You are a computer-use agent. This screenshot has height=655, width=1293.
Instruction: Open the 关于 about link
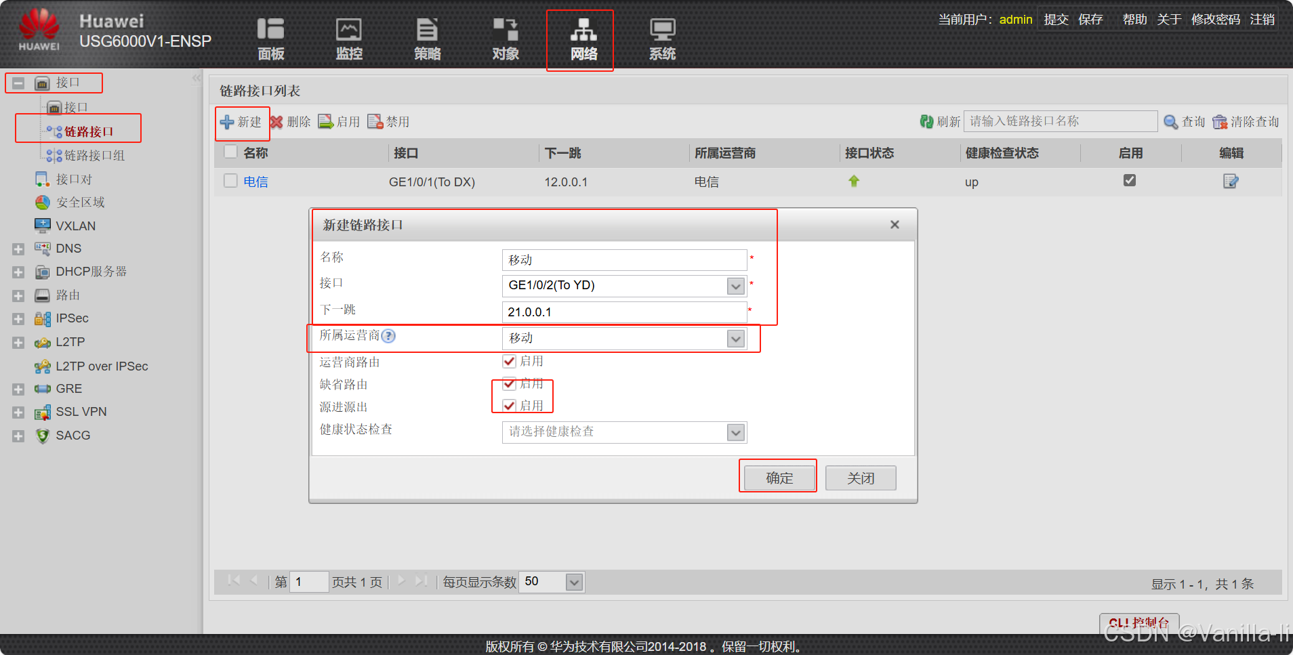point(1169,20)
